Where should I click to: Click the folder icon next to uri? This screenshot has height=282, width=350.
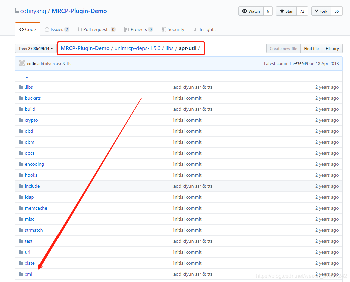[21, 252]
